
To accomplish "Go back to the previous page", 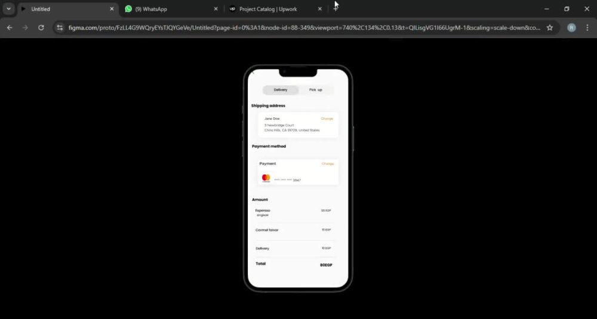I will (x=10, y=28).
